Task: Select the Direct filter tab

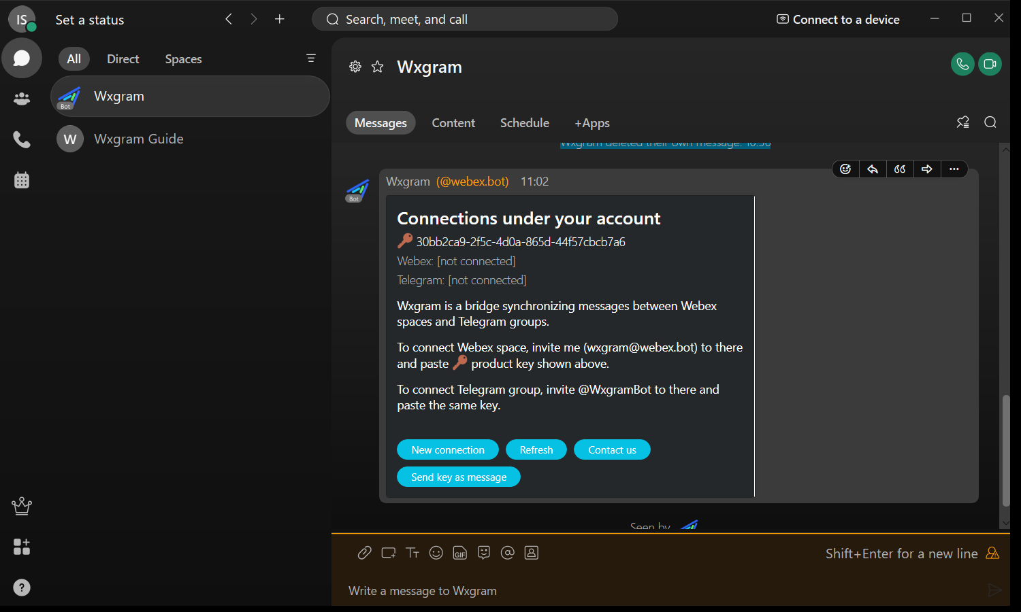Action: (x=123, y=59)
